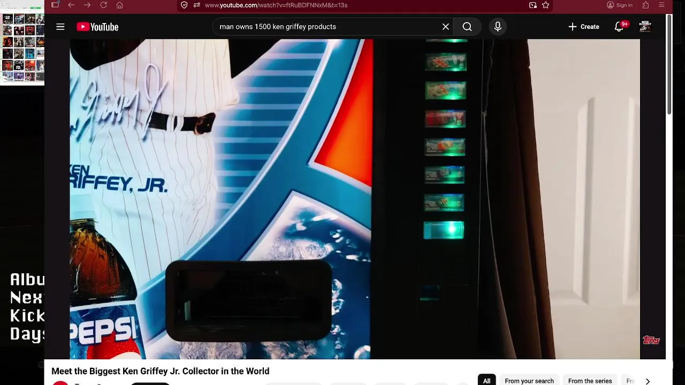Open the browser extensions icon
The height and width of the screenshot is (385, 685).
[x=645, y=5]
